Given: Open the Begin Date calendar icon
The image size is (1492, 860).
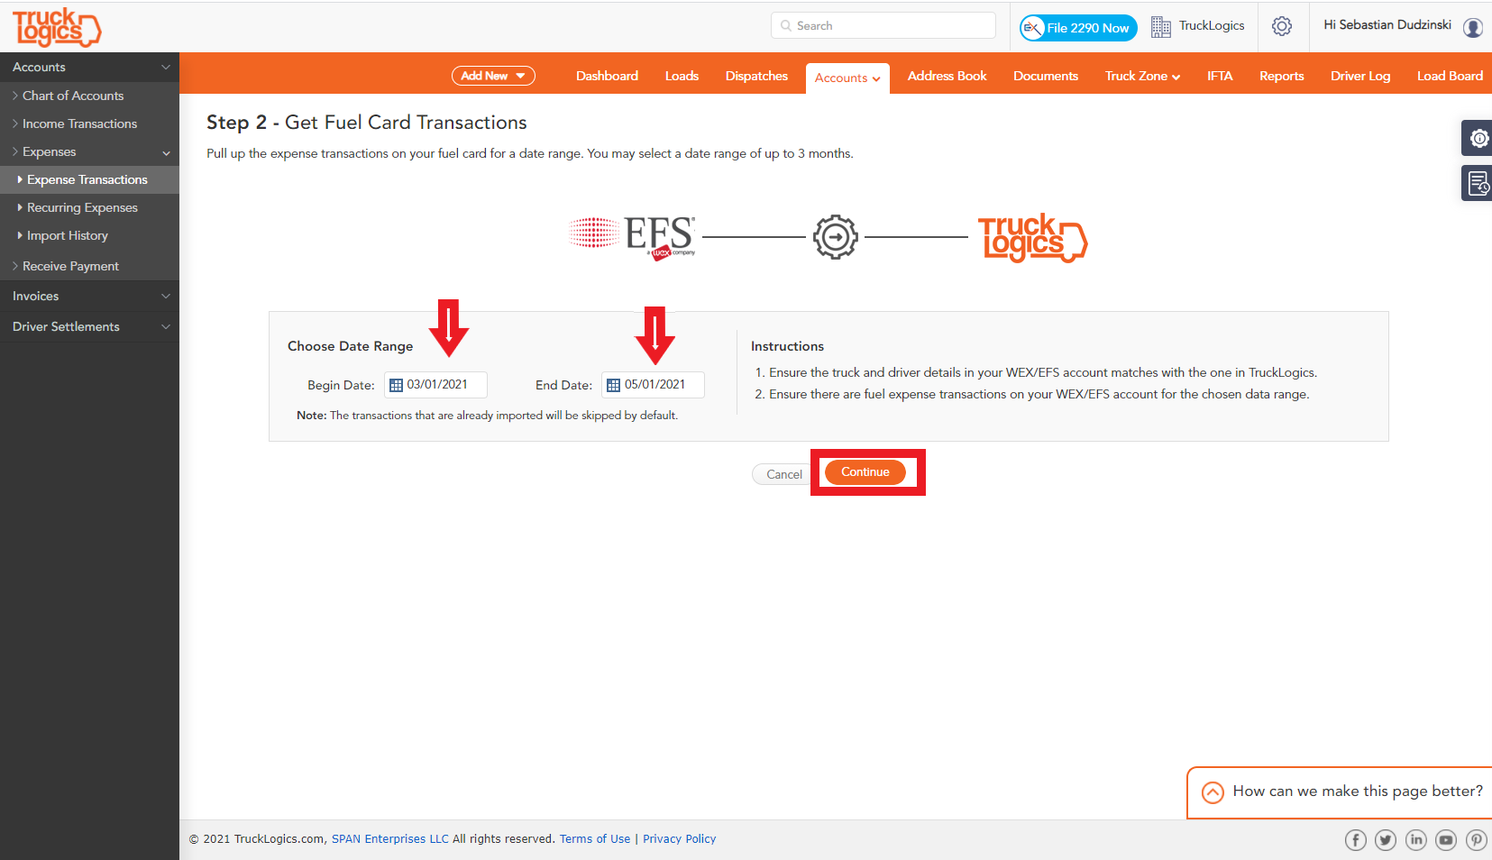Looking at the screenshot, I should (x=396, y=385).
